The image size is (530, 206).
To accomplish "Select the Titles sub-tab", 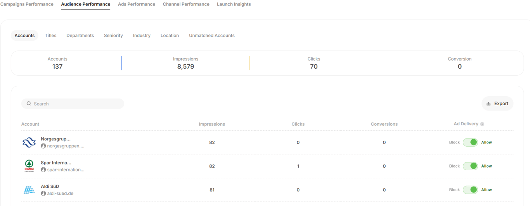I will tap(50, 36).
